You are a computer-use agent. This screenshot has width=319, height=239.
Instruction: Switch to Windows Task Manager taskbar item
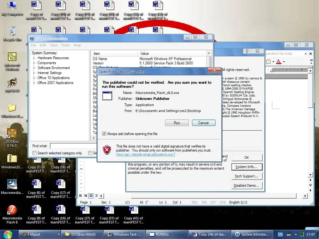(124, 235)
